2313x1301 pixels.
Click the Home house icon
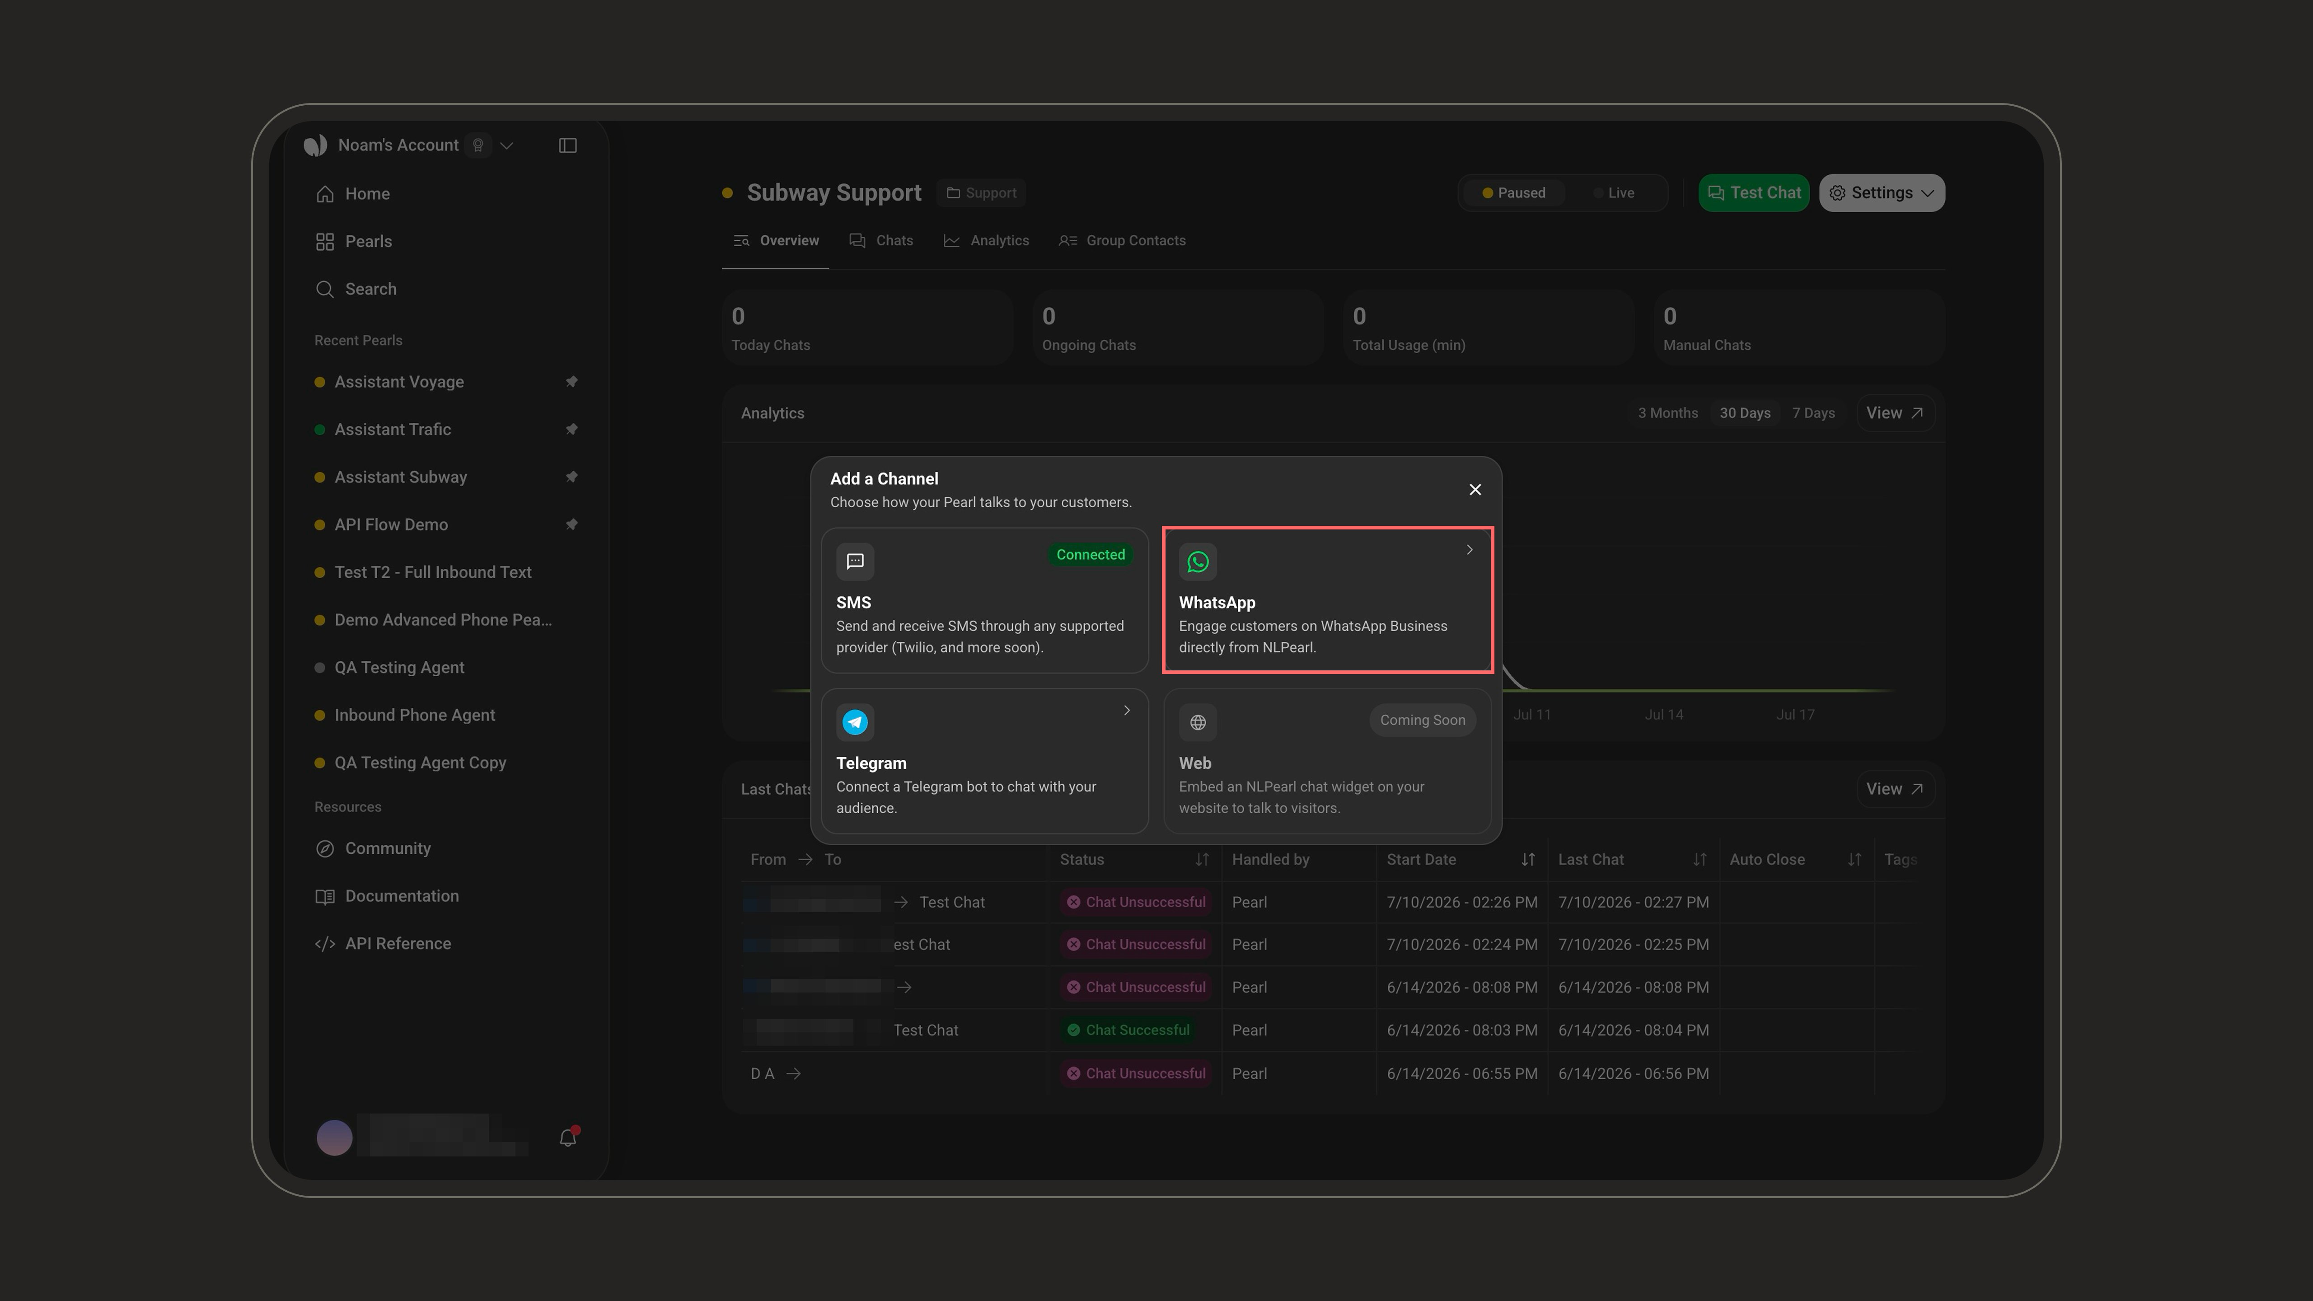pos(325,194)
